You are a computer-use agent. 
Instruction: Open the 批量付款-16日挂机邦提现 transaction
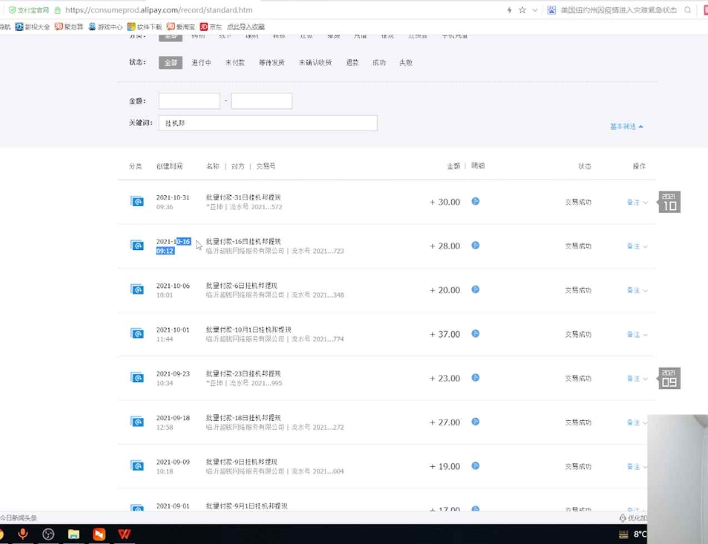pyautogui.click(x=243, y=241)
